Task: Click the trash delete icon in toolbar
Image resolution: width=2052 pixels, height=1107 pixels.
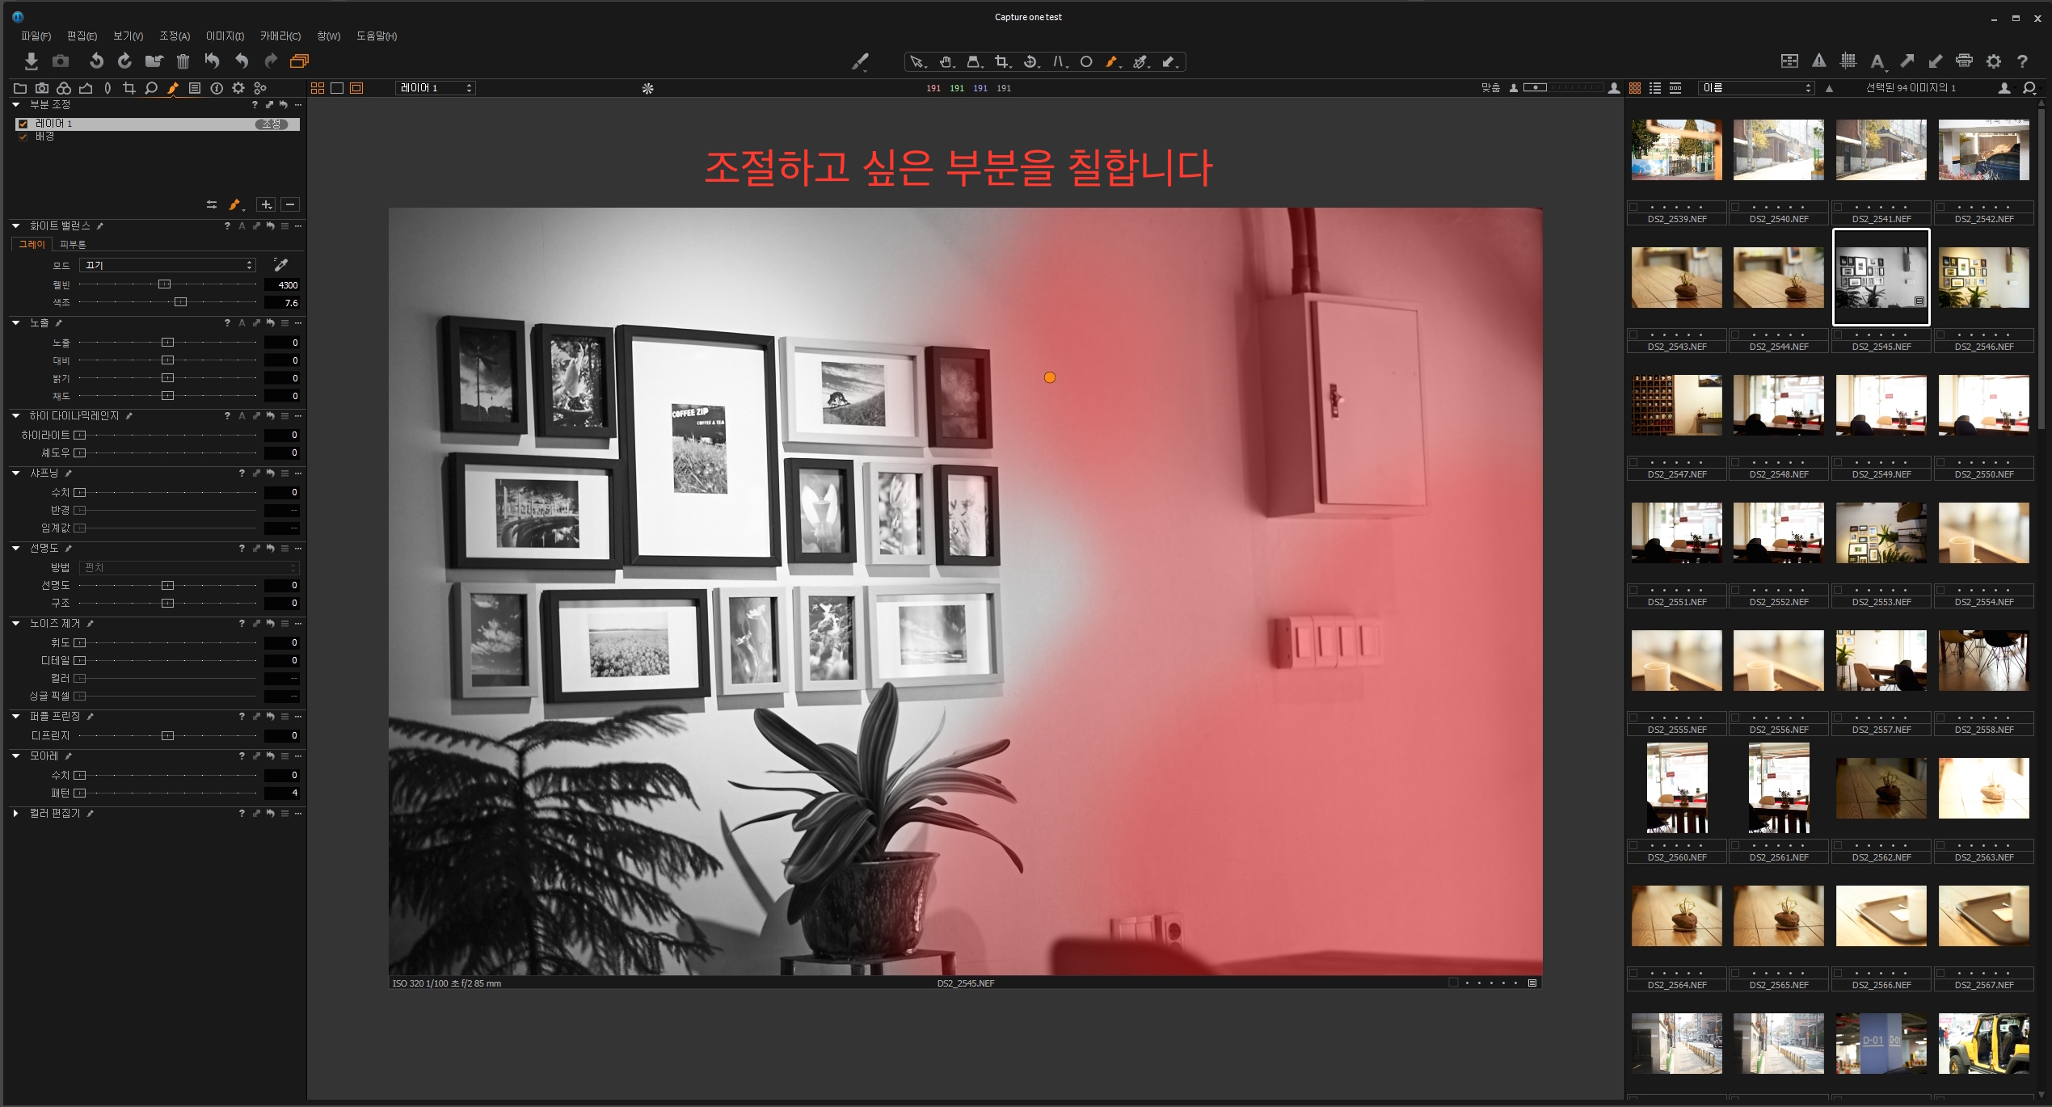Action: point(183,61)
